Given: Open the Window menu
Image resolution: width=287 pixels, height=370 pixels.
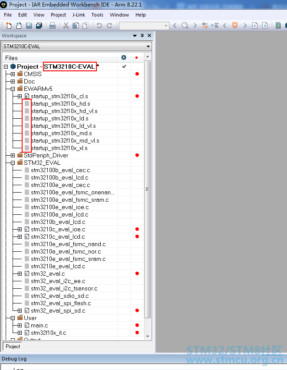Looking at the screenshot, I should [119, 15].
